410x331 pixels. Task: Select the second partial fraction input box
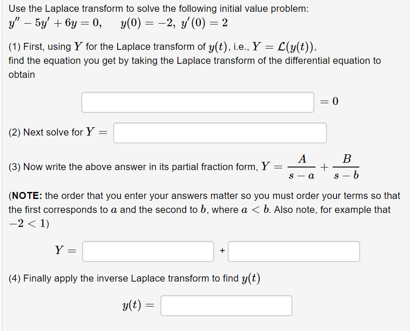293,251
